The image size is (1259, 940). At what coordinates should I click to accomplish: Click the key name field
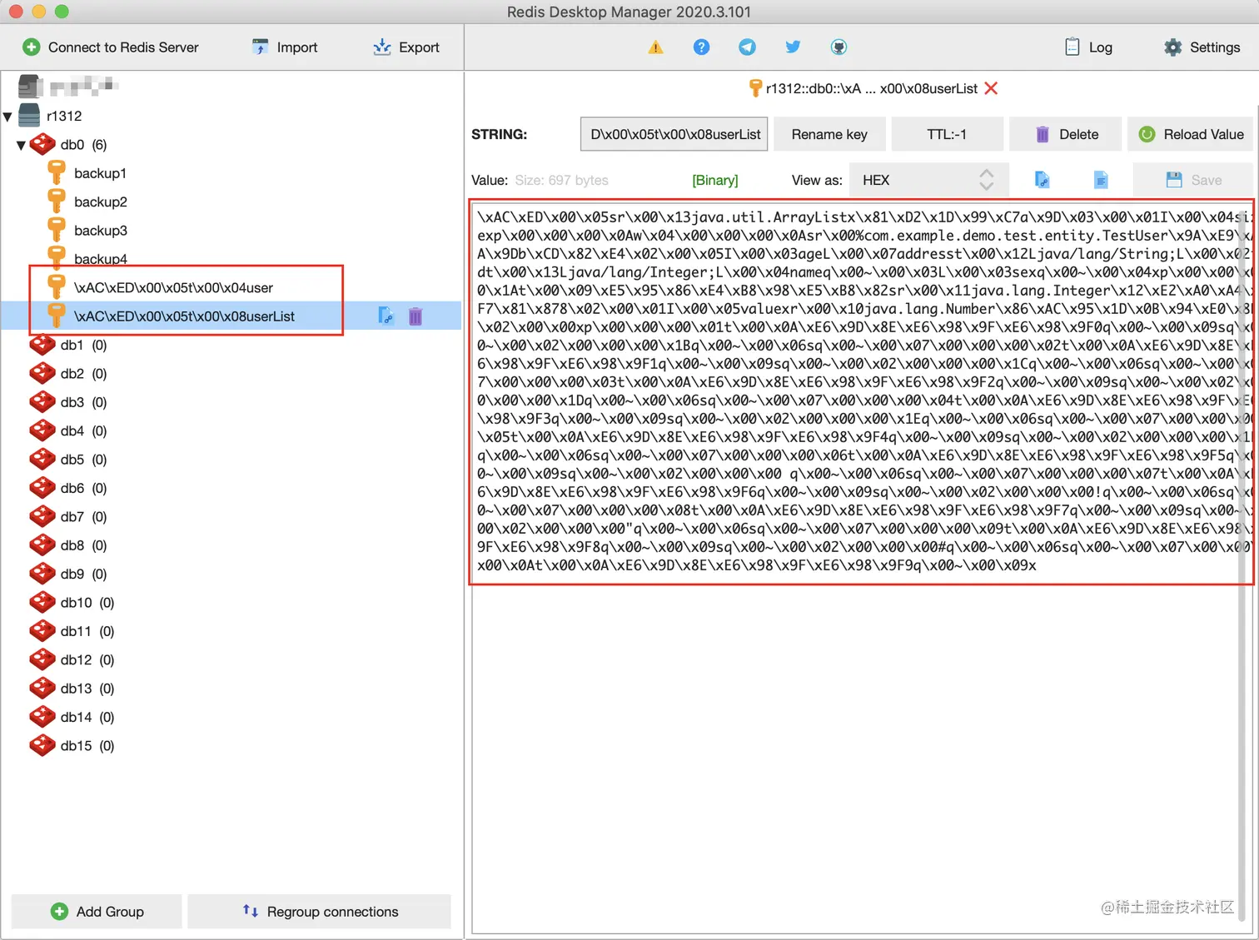click(x=674, y=134)
